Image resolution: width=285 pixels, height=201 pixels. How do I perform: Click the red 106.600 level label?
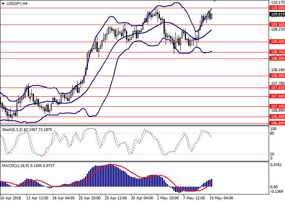277,123
